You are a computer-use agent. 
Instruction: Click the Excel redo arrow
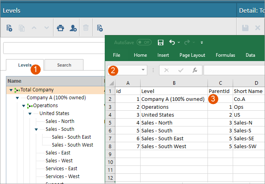pyautogui.click(x=187, y=42)
